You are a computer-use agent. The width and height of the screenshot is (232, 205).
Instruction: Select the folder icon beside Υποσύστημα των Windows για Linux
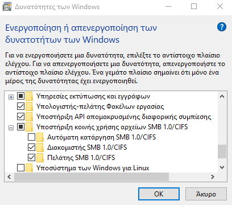pyautogui.click(x=29, y=168)
